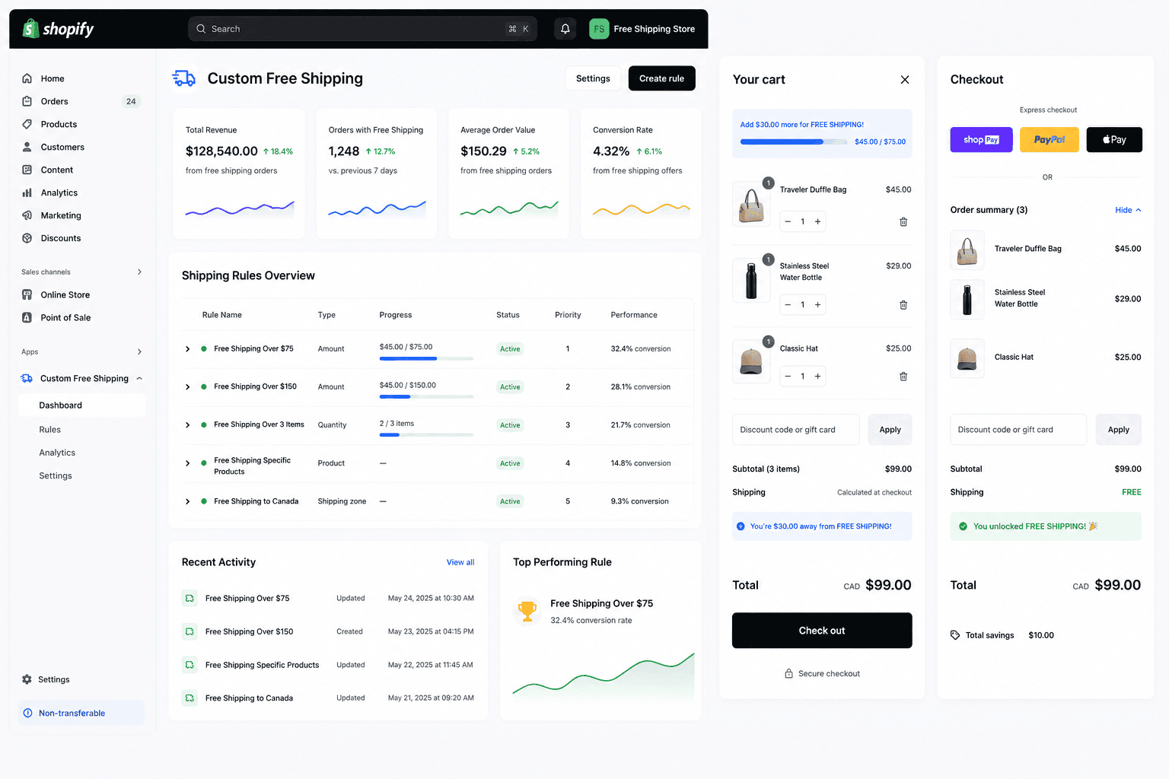This screenshot has height=779, width=1169.
Task: Expand Free Shipping Over 3 Items row
Action: click(188, 424)
